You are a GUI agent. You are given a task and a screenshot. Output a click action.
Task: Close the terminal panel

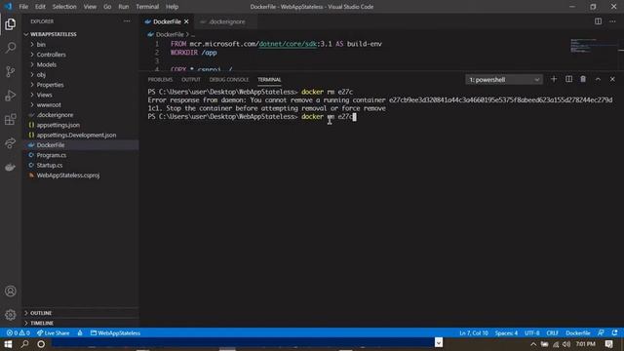[x=612, y=79]
